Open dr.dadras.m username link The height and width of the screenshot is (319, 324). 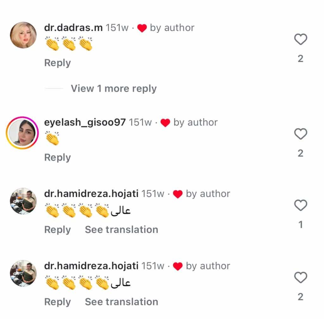73,28
